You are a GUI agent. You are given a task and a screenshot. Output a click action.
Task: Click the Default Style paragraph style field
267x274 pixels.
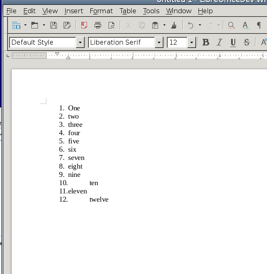(x=43, y=42)
